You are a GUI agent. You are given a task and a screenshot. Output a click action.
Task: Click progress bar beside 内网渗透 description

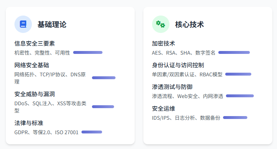[x=240, y=96]
